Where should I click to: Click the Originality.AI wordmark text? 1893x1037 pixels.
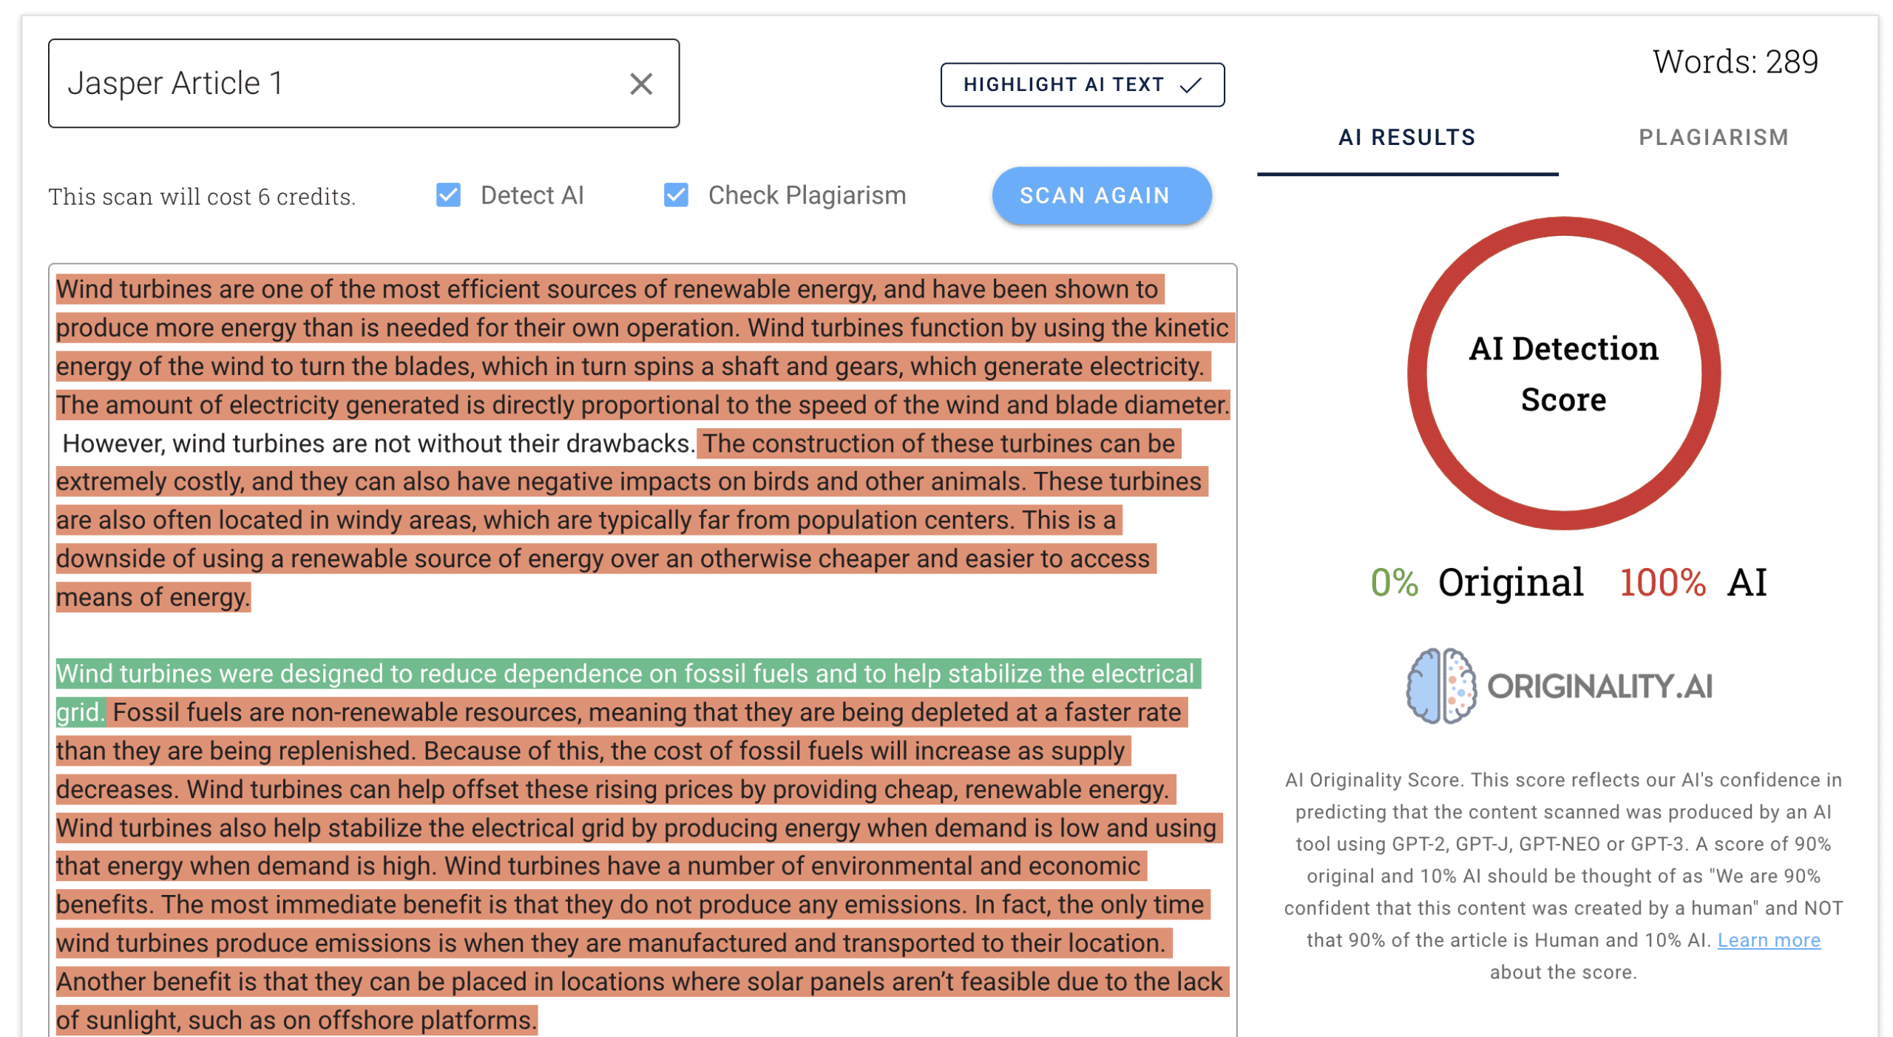(1599, 686)
